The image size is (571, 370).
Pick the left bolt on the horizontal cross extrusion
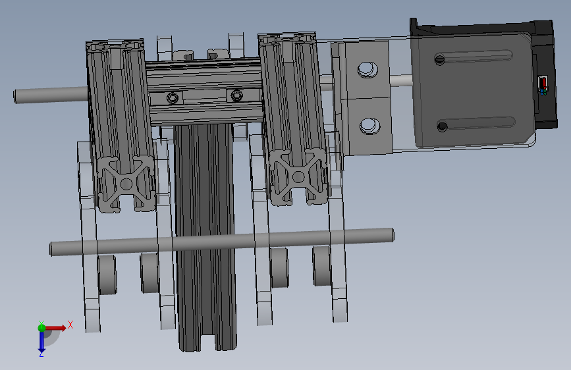[173, 97]
